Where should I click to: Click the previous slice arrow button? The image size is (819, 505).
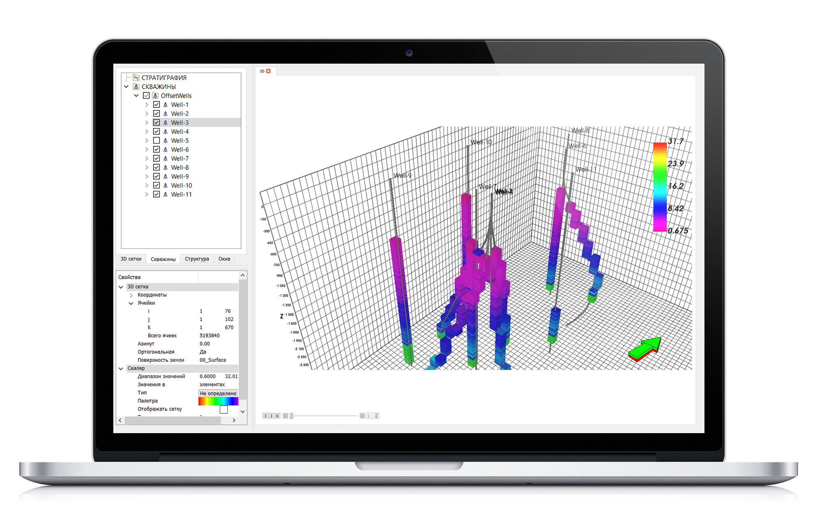[285, 416]
